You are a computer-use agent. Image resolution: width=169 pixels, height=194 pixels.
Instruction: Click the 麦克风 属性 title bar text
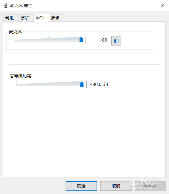tap(21, 6)
